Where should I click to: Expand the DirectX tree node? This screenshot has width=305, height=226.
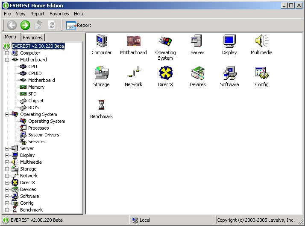point(7,183)
